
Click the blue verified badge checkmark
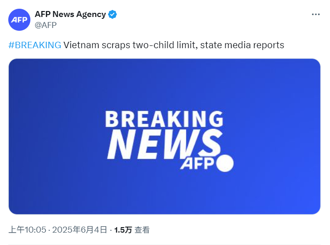tap(112, 15)
